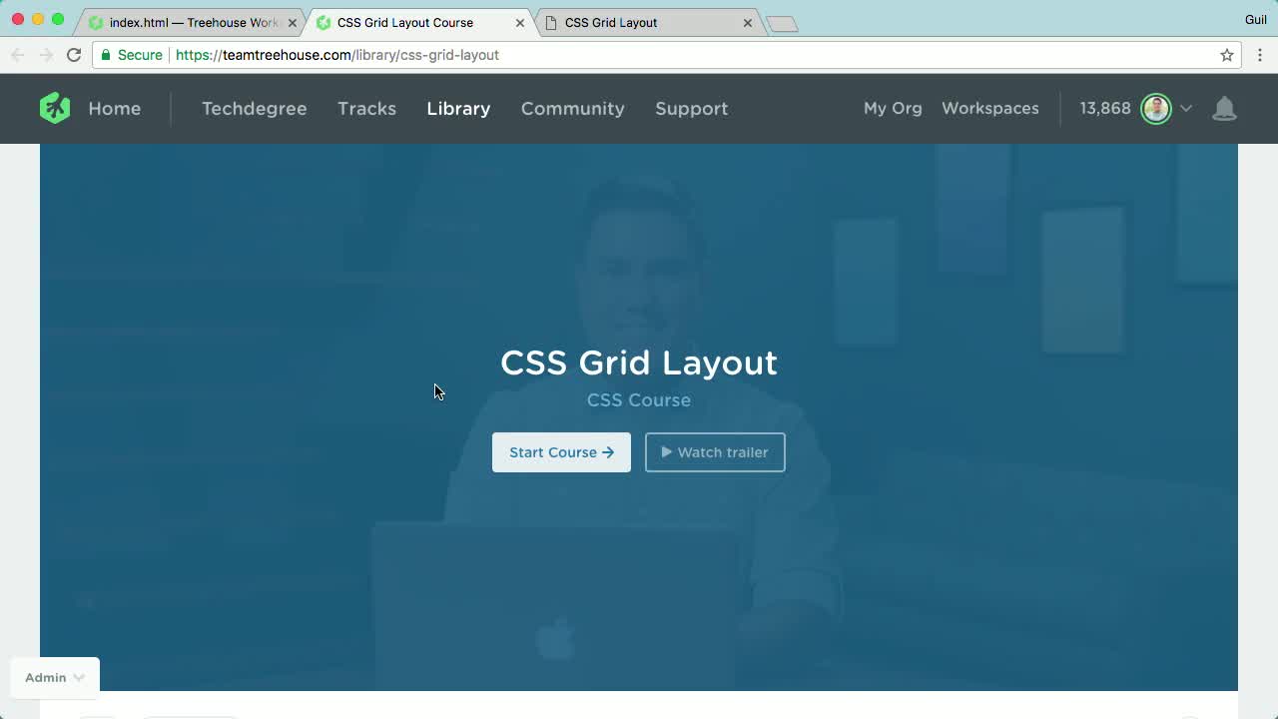Click inside the address bar
1278x719 pixels.
pos(399,55)
